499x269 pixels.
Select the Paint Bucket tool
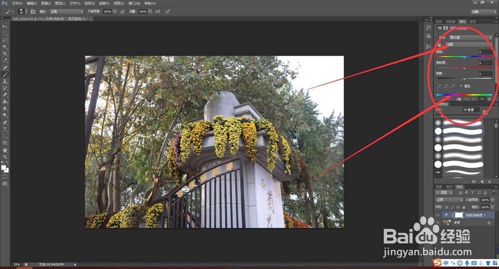(5, 102)
